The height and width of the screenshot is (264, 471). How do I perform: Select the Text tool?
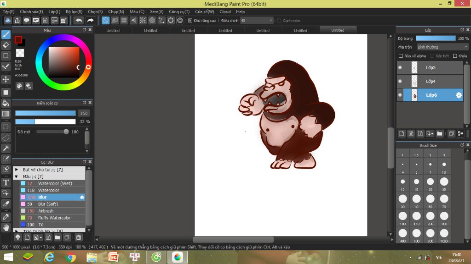[6, 182]
